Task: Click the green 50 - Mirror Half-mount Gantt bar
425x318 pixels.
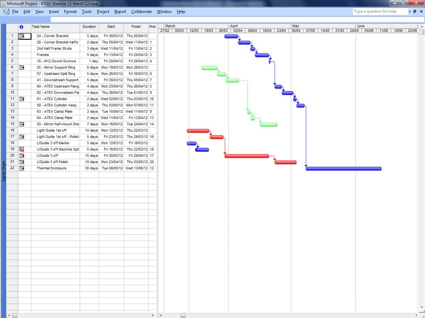Action: [x=269, y=125]
